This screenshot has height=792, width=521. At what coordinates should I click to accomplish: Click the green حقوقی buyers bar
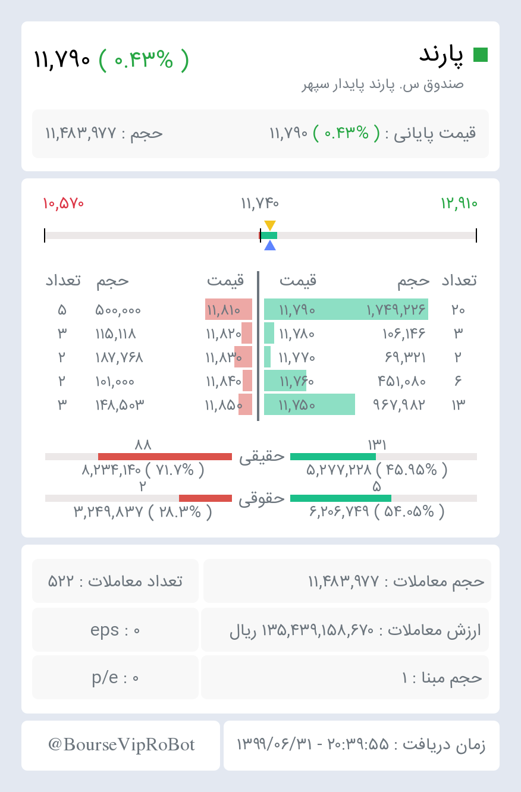pos(341,498)
